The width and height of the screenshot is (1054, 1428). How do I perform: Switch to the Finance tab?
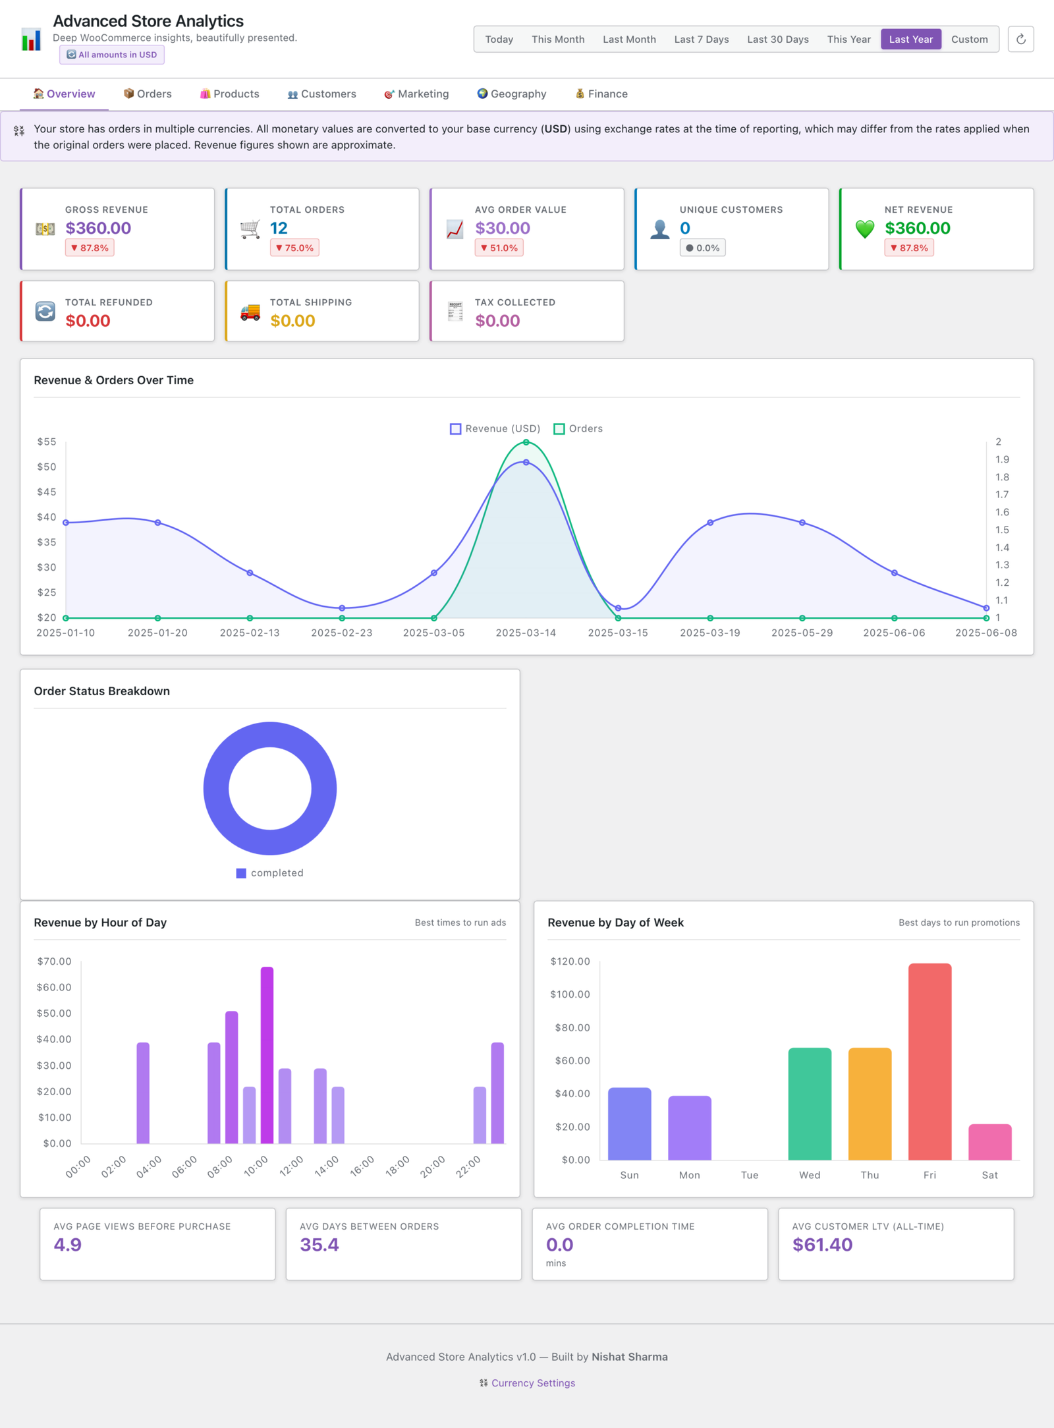point(601,94)
